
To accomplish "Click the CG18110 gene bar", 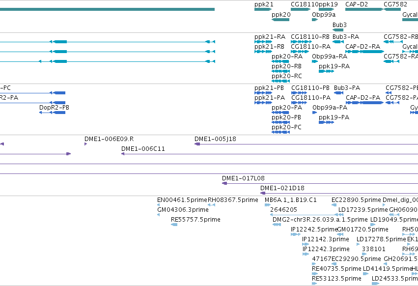I will click(301, 9).
